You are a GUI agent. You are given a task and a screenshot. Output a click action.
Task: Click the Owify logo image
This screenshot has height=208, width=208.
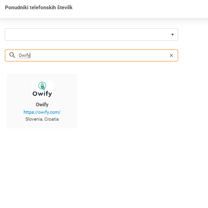[42, 89]
